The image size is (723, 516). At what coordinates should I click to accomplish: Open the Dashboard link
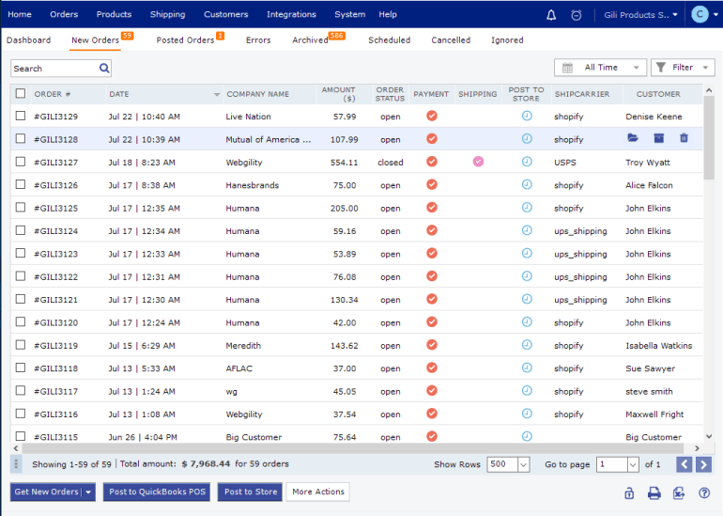click(28, 40)
